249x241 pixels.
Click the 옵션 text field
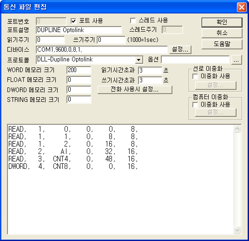coord(196,60)
